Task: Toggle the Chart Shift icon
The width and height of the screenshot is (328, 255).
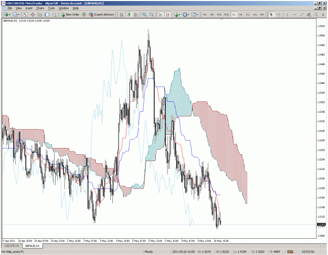Action: click(x=167, y=15)
